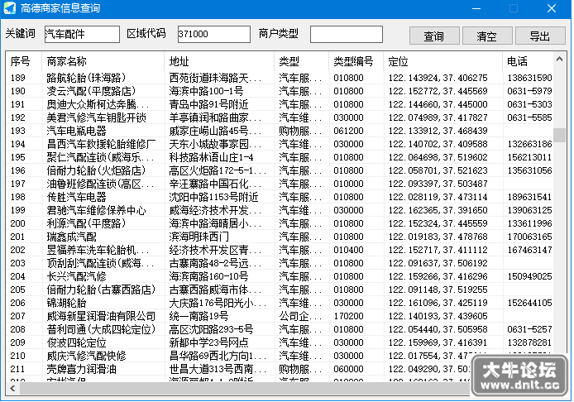Screen dimensions: 574x402
Task: Select row 普利司通(大成四轮定位)
Action: click(280, 329)
